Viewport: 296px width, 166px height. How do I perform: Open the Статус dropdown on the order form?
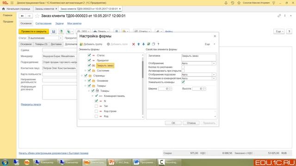(61, 38)
